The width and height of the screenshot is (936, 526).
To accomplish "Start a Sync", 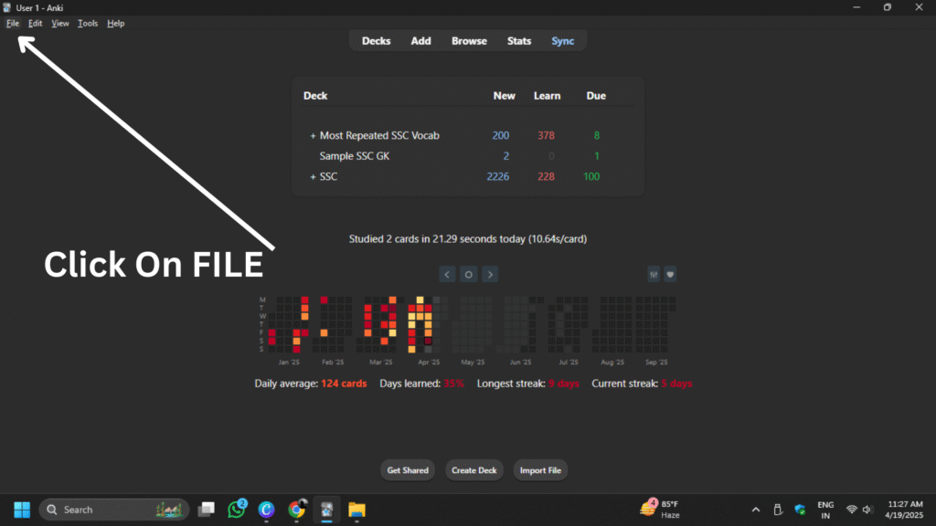I will pyautogui.click(x=563, y=41).
